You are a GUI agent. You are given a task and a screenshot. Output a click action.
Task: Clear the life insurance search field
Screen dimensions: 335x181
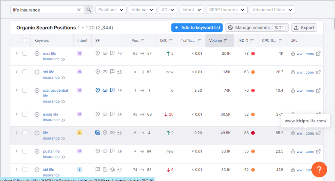[x=79, y=10]
